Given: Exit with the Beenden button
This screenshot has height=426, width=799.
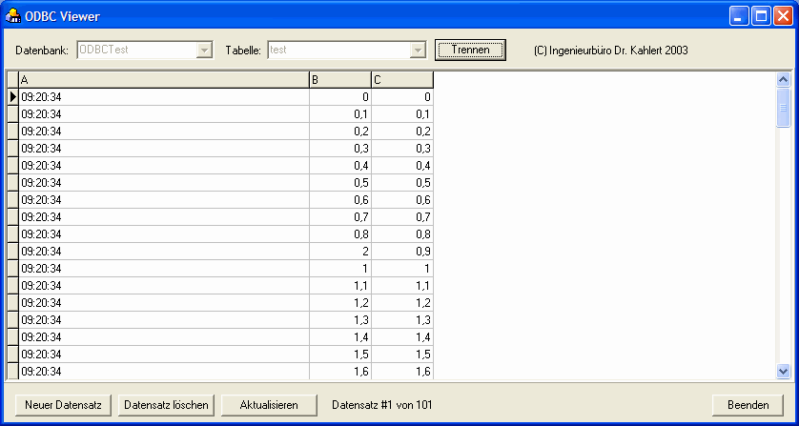Looking at the screenshot, I should pos(748,405).
